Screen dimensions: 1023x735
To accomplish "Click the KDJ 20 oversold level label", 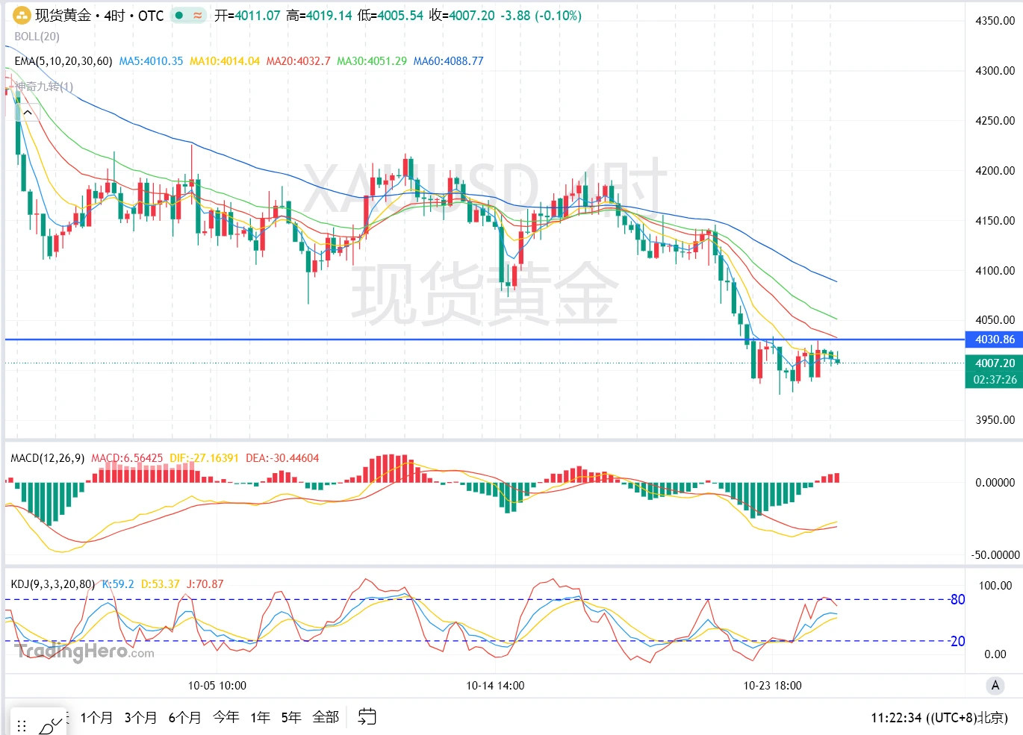I will tap(957, 641).
